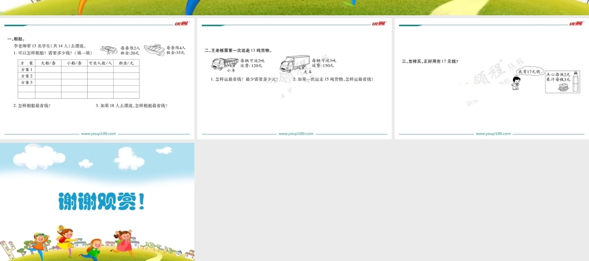
Task: Click the red logo on the third slide
Action: [575, 24]
